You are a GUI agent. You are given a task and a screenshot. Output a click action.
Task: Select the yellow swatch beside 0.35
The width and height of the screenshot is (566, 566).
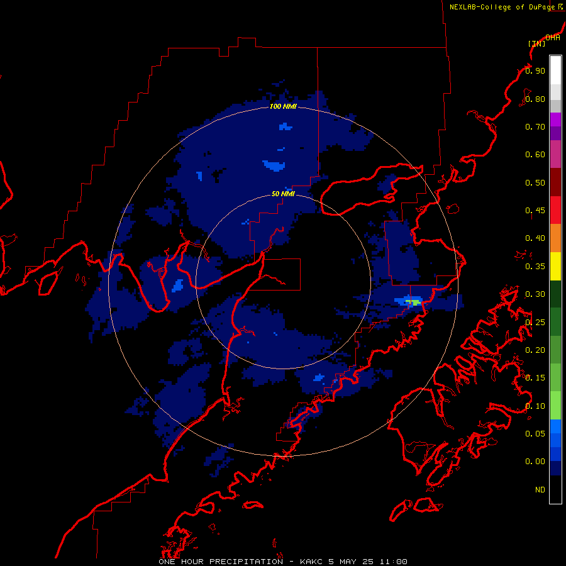click(x=555, y=266)
